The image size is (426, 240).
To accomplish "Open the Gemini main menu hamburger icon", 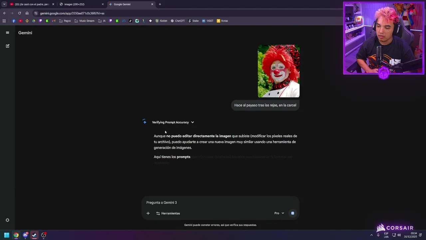I will pyautogui.click(x=7, y=33).
